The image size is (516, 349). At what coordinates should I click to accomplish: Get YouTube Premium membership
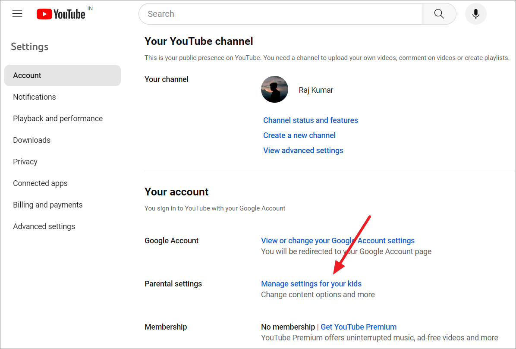(x=358, y=327)
